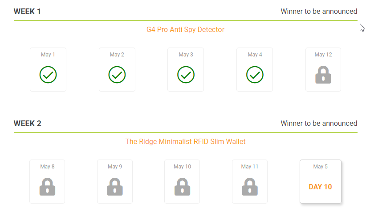Image resolution: width=366 pixels, height=220 pixels.
Task: Click the May 10 padlock icon
Action: [x=182, y=187]
